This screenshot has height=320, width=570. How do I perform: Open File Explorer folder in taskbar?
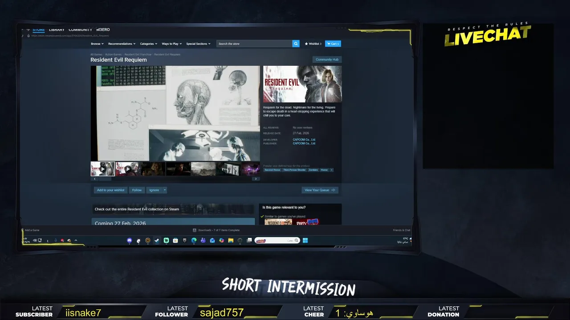[x=231, y=240]
